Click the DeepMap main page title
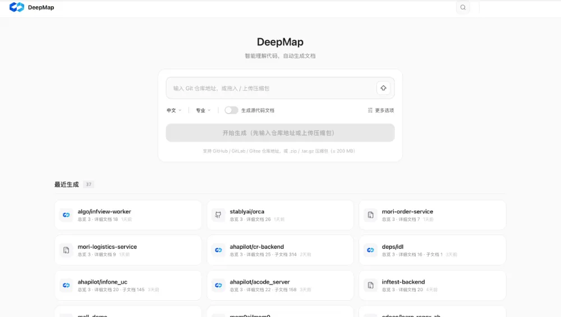The height and width of the screenshot is (317, 561). click(280, 42)
